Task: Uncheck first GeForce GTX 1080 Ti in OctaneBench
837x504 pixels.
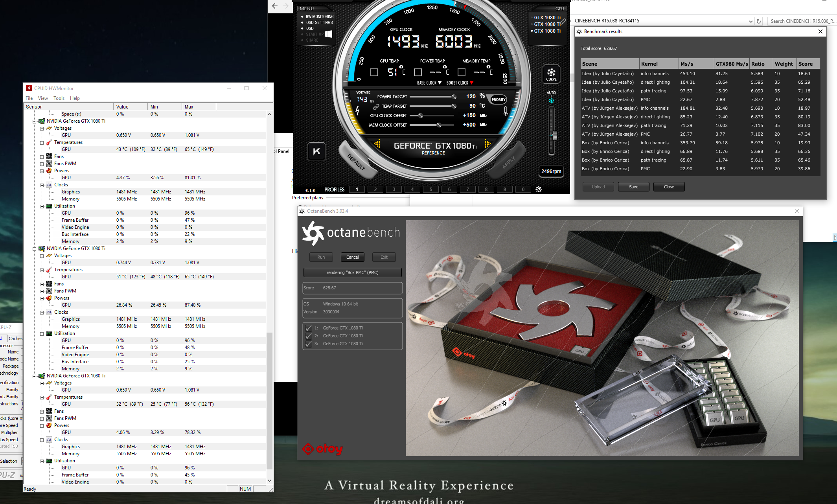Action: pos(309,328)
